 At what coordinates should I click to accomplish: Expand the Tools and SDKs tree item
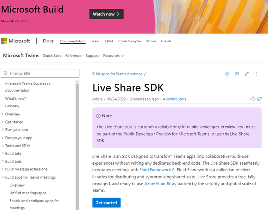[3, 146]
